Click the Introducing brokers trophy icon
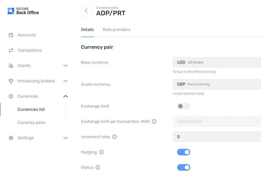 (11, 81)
